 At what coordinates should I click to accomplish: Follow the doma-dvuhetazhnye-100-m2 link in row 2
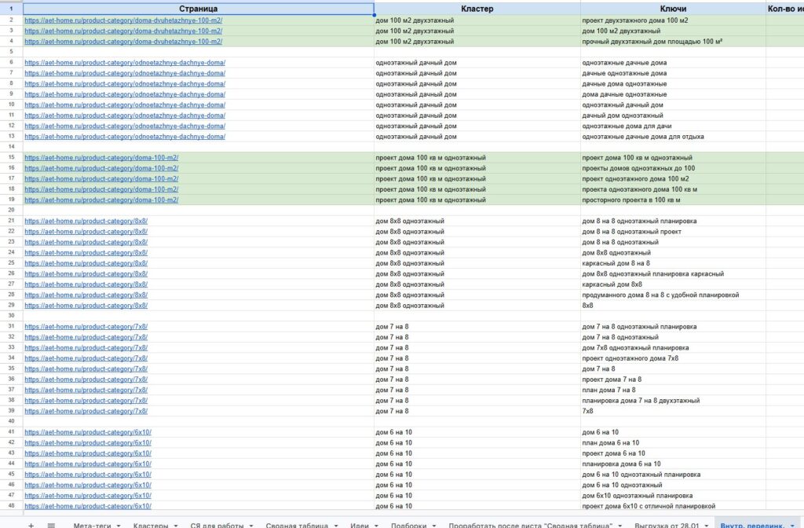pos(123,20)
